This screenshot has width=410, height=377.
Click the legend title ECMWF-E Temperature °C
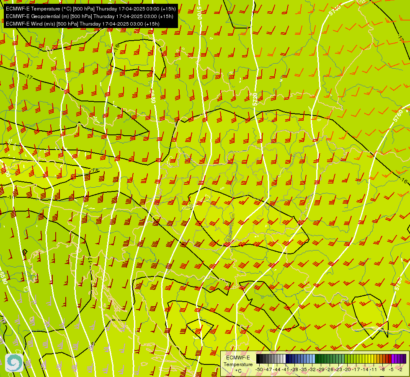[x=238, y=364]
